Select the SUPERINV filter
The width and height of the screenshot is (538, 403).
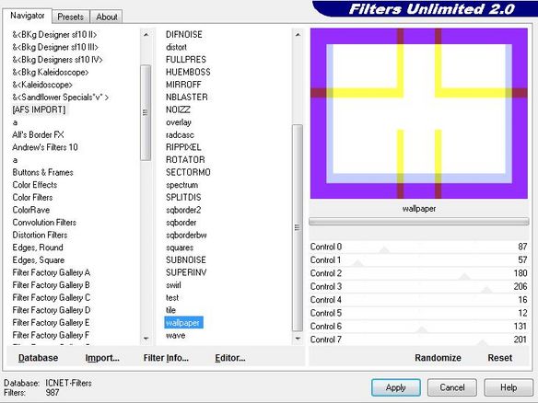click(186, 272)
